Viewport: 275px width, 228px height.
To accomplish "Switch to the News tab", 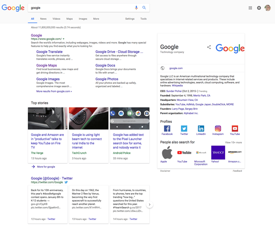I will pyautogui.click(x=43, y=19).
